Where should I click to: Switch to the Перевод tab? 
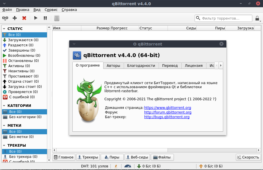click(170, 66)
